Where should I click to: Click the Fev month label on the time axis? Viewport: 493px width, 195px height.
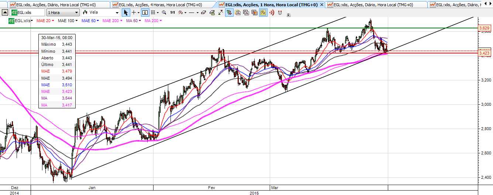[x=212, y=188]
